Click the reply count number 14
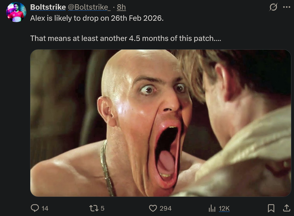This screenshot has width=294, height=216. (x=45, y=208)
